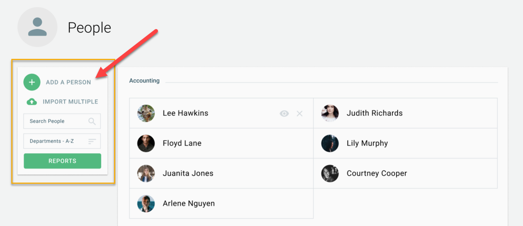Screen dimensions: 523x226
Task: Click Lee Hawkins's profile avatar
Action: [x=146, y=113]
